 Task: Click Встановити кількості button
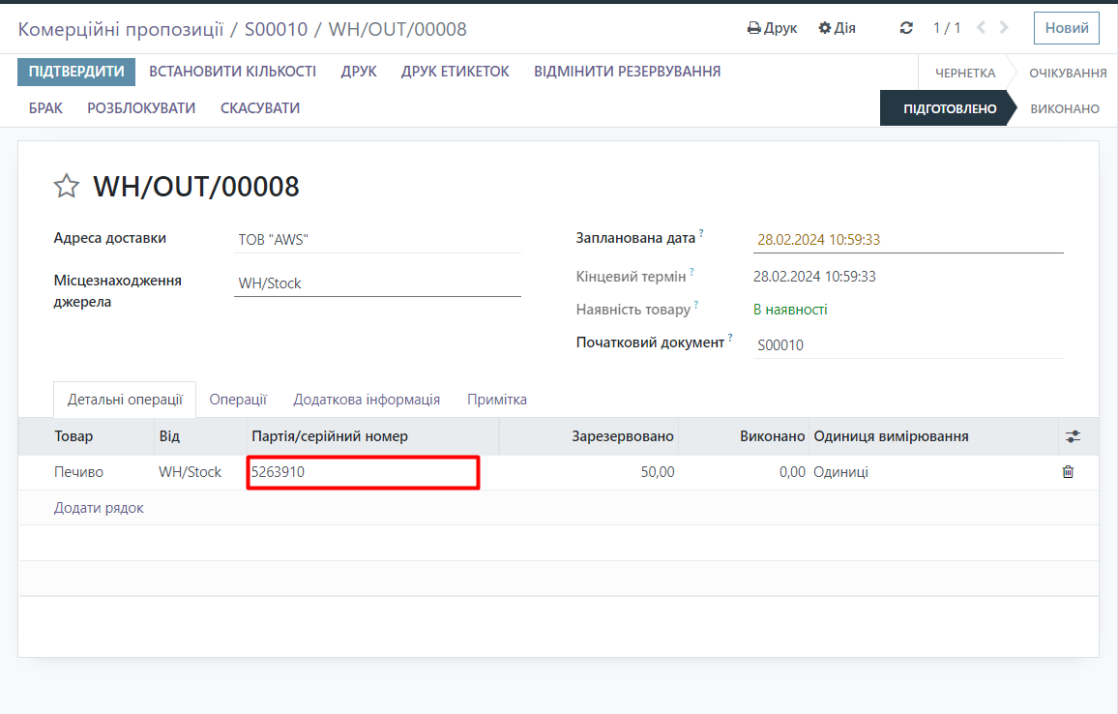coord(232,72)
